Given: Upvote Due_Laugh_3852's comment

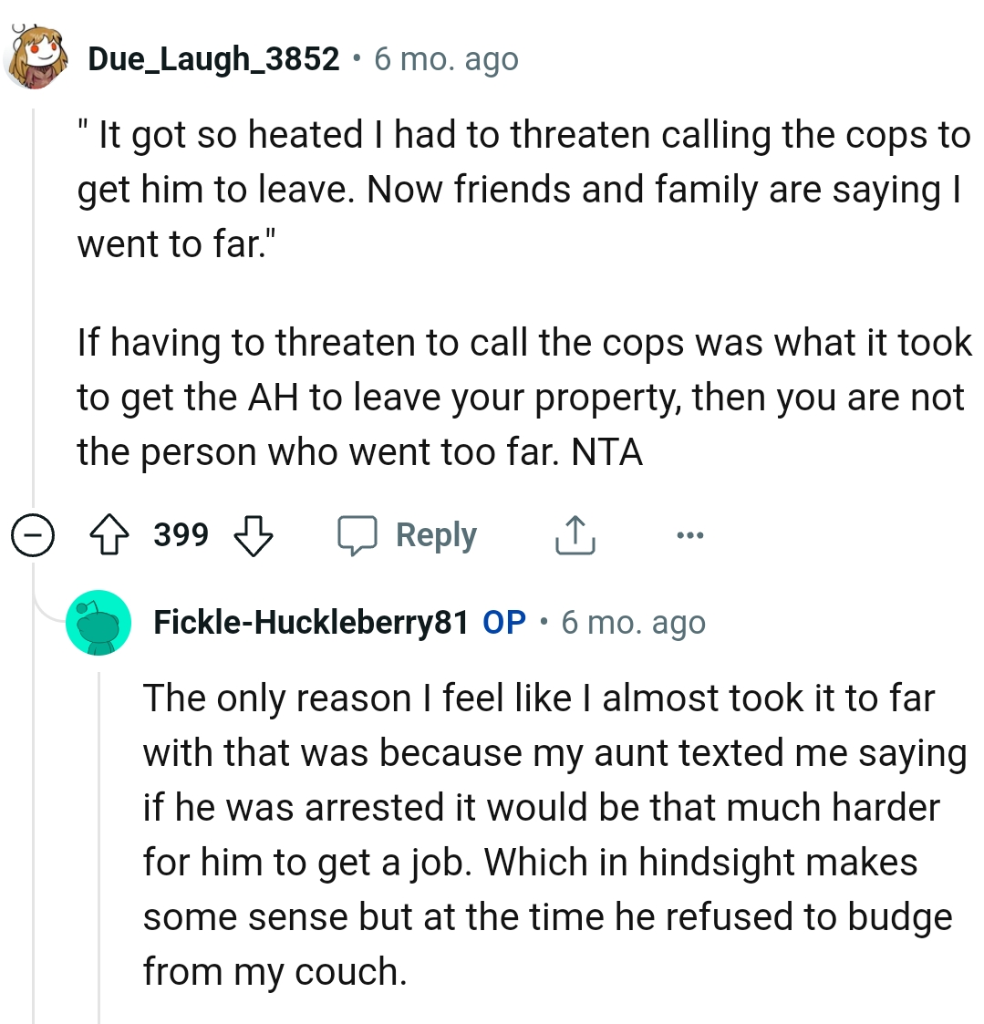Looking at the screenshot, I should pyautogui.click(x=109, y=535).
